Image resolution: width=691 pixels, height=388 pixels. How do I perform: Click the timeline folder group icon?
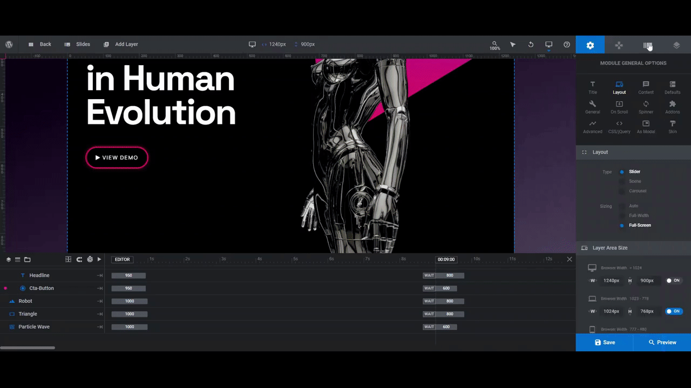[x=27, y=259]
